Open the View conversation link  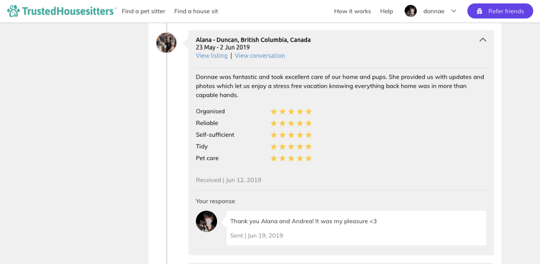coord(260,56)
